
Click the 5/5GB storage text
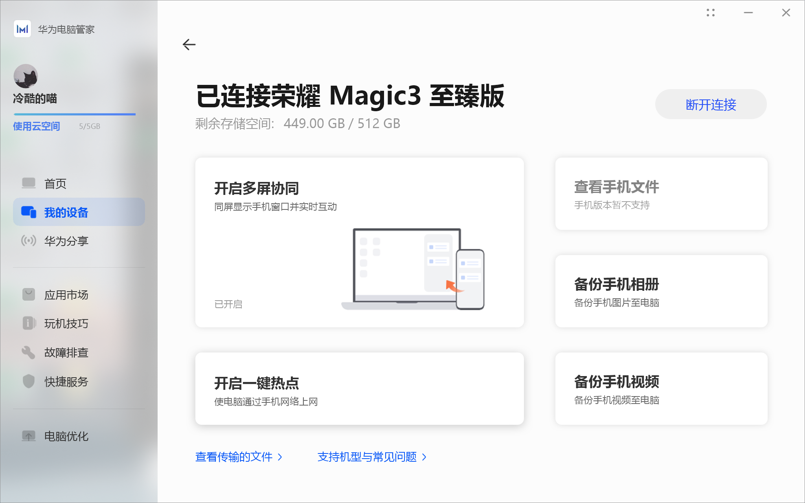pos(90,126)
